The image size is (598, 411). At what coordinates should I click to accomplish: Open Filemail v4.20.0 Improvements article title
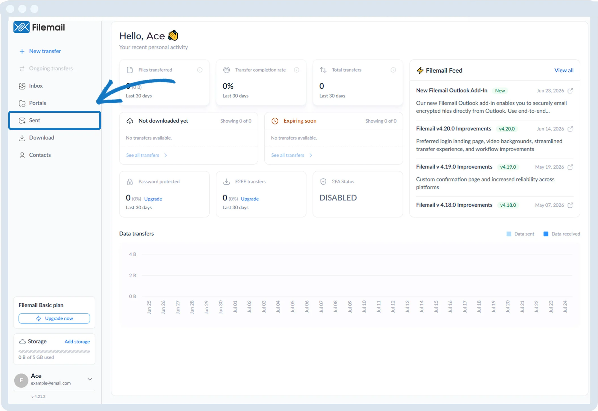pos(454,129)
